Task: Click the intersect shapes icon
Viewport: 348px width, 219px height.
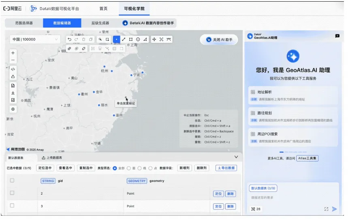Action: (77, 48)
